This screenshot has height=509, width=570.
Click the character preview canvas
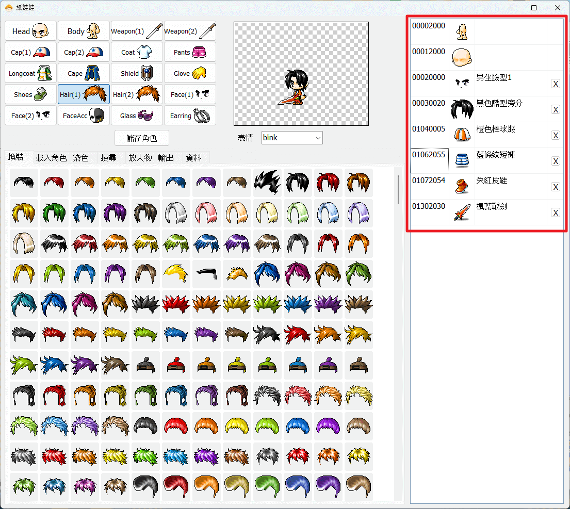[x=301, y=74]
